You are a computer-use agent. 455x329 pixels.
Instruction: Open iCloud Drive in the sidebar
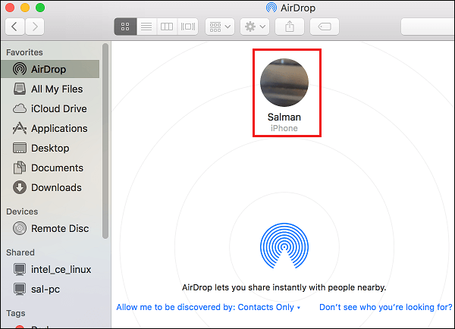tap(50, 108)
